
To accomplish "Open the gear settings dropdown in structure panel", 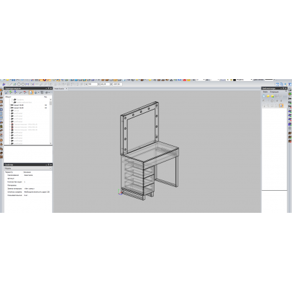I will [x=47, y=92].
